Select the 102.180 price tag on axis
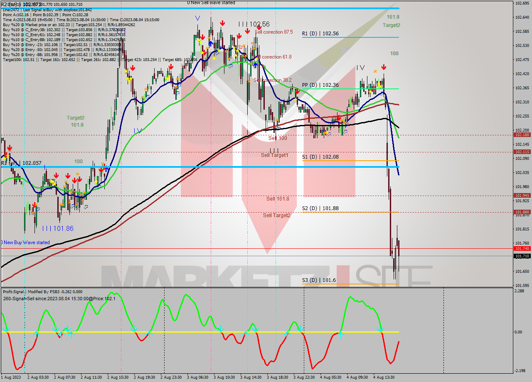 tap(522, 135)
